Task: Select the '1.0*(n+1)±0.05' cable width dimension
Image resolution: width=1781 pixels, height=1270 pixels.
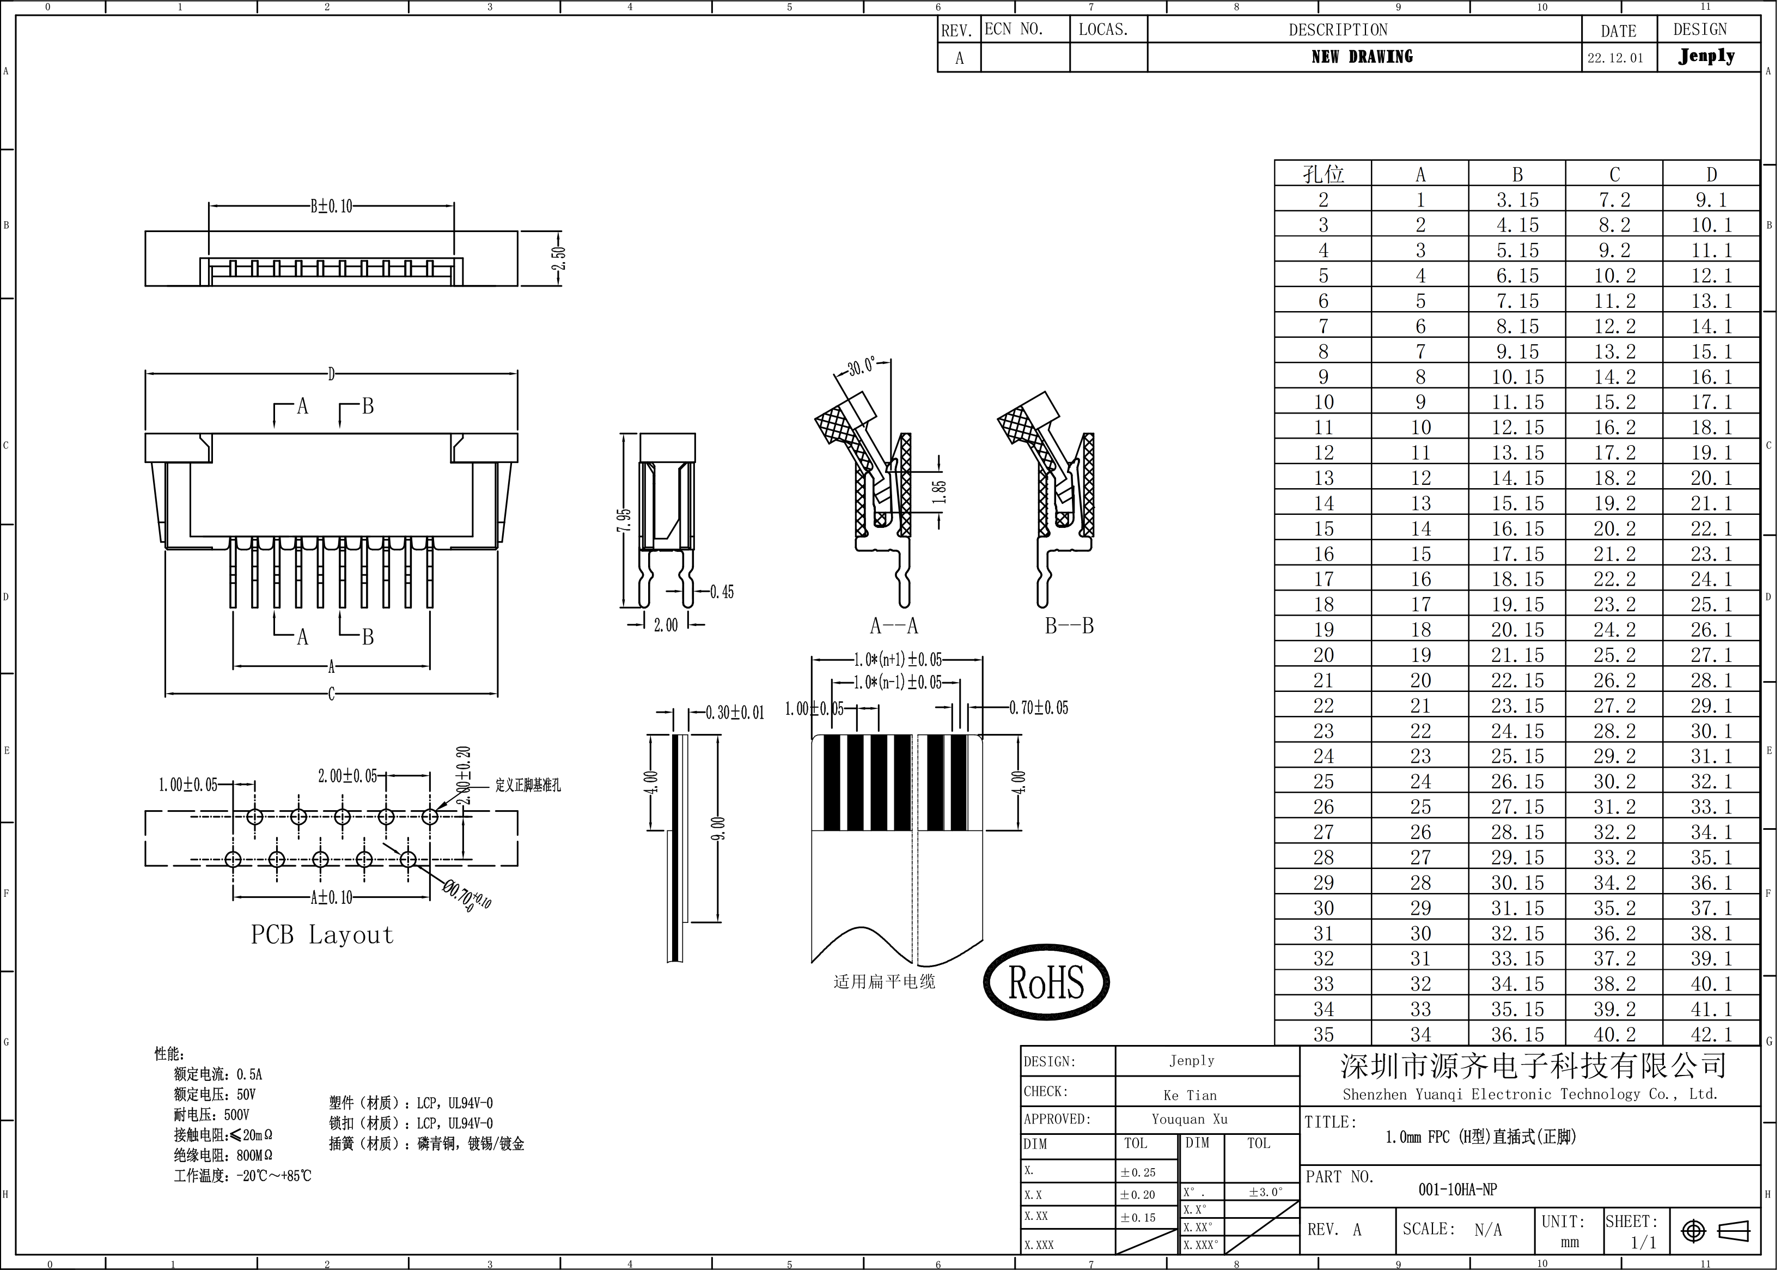Action: click(x=898, y=660)
